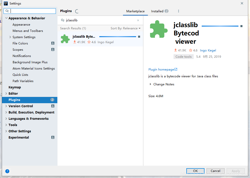250x178 pixels.
Task: Click the OK button
Action: [195, 171]
